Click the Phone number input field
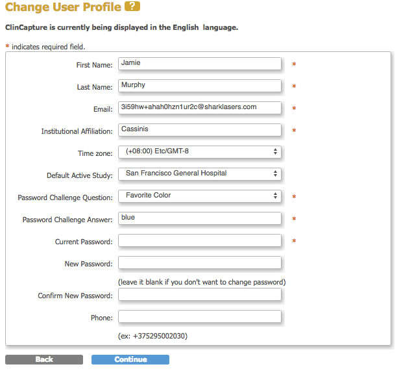Viewport: 399px width, 371px height. coord(200,317)
